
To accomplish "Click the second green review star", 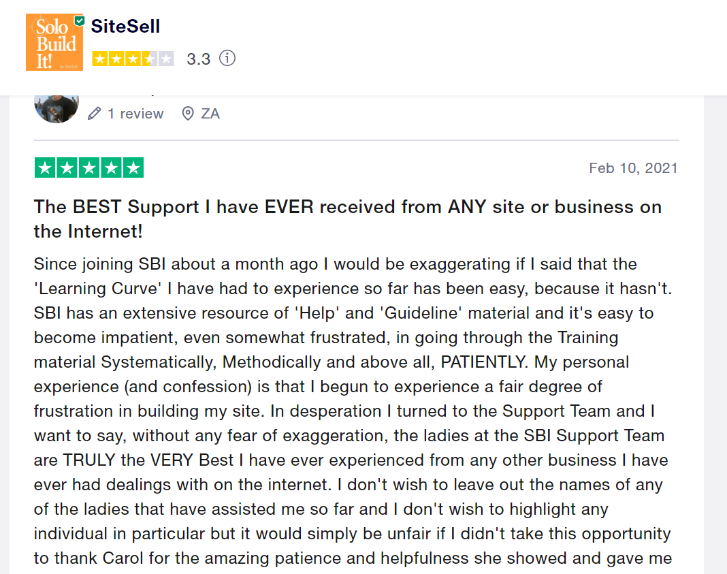I will pos(67,168).
